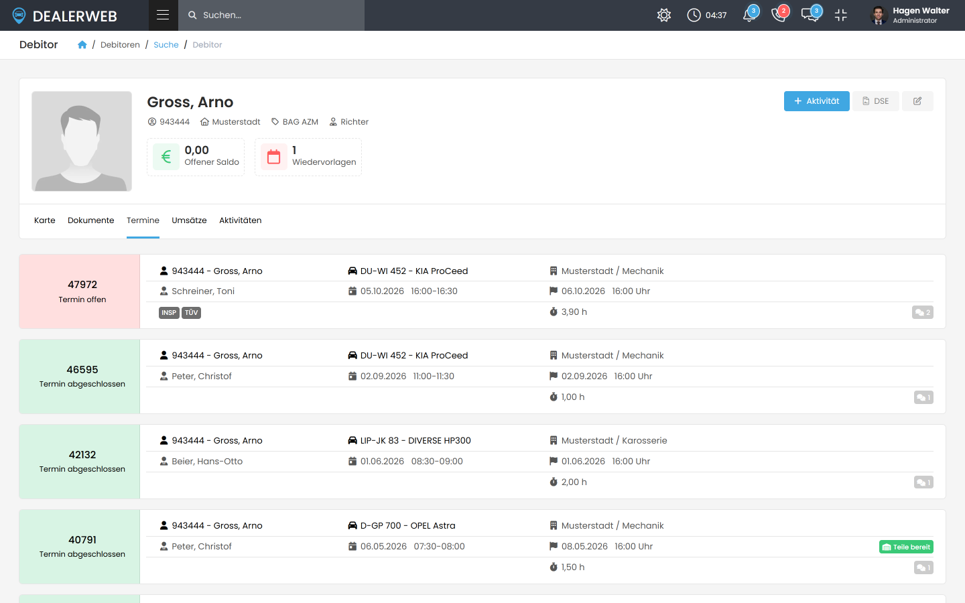Screen dimensions: 965x603
Task: Open comments badge on appointment 42132
Action: (923, 482)
